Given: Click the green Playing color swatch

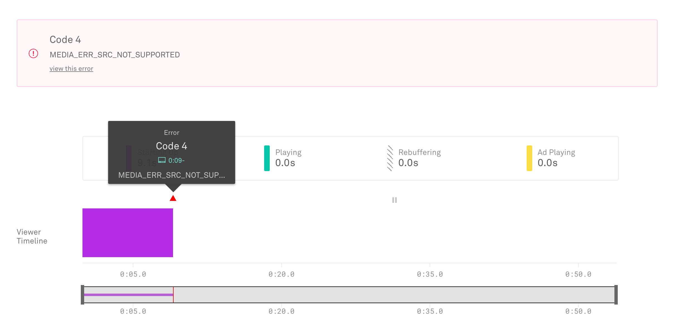Looking at the screenshot, I should (x=267, y=158).
